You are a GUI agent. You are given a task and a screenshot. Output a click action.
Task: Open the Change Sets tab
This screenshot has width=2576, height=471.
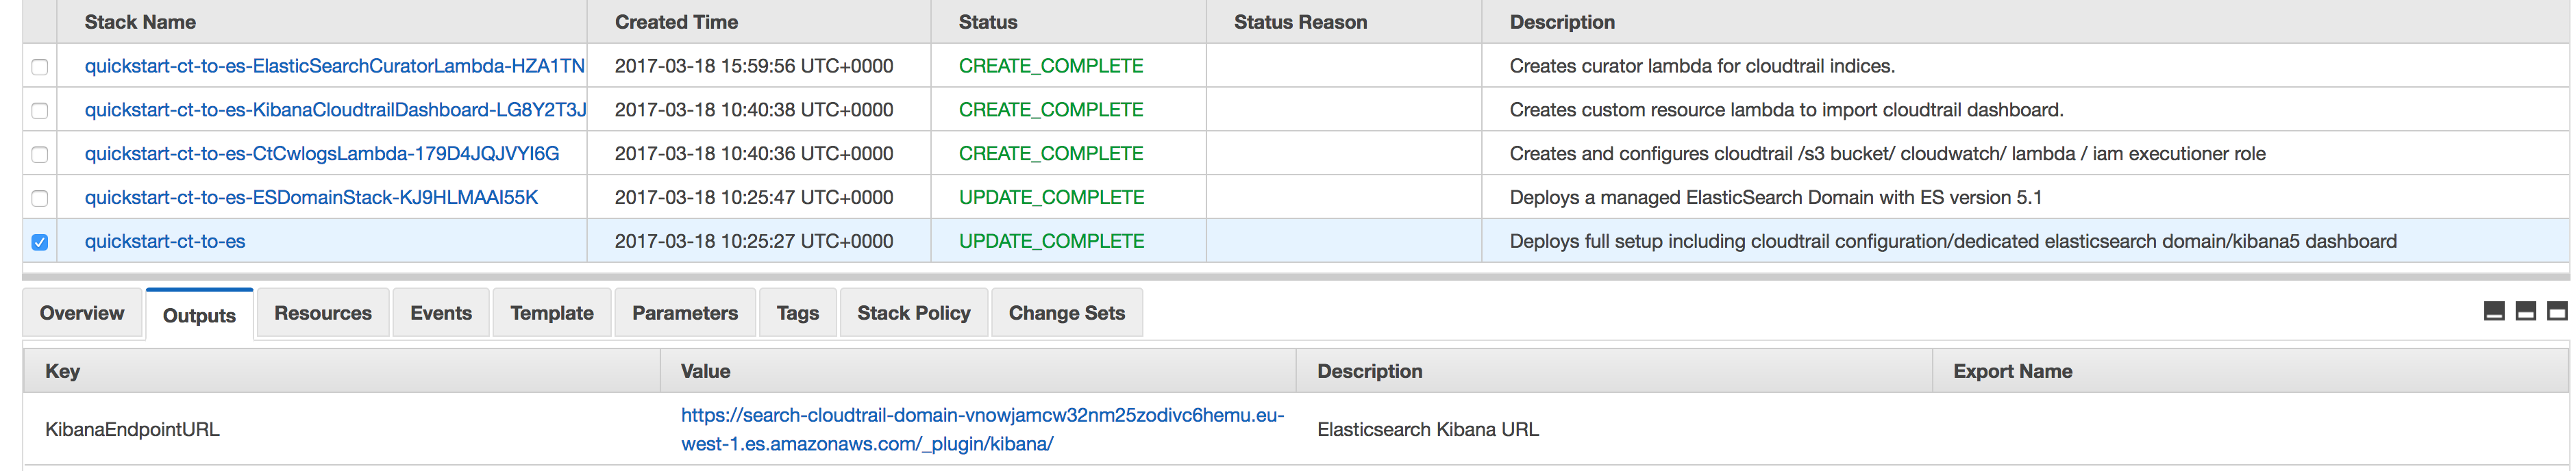pos(1067,313)
